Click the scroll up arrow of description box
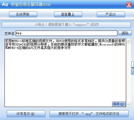 click(x=128, y=41)
